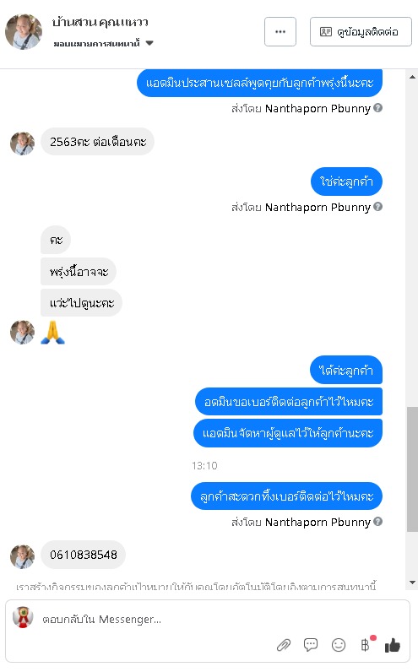
Task: Click the chat scrollbar thumb
Action: point(412,469)
